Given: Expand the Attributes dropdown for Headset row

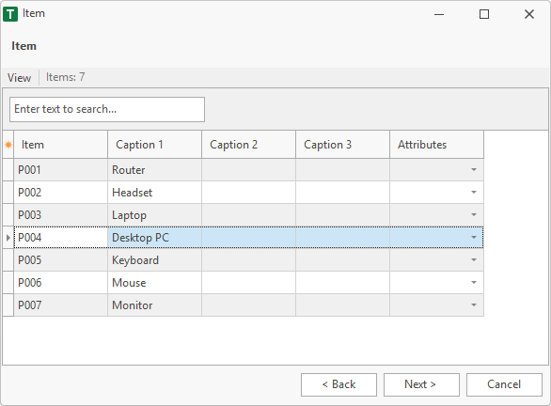Looking at the screenshot, I should click(474, 193).
